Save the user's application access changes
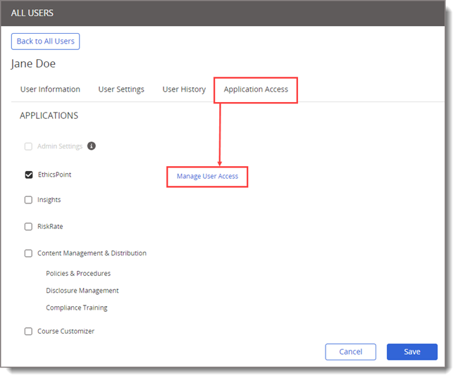 [x=411, y=352]
